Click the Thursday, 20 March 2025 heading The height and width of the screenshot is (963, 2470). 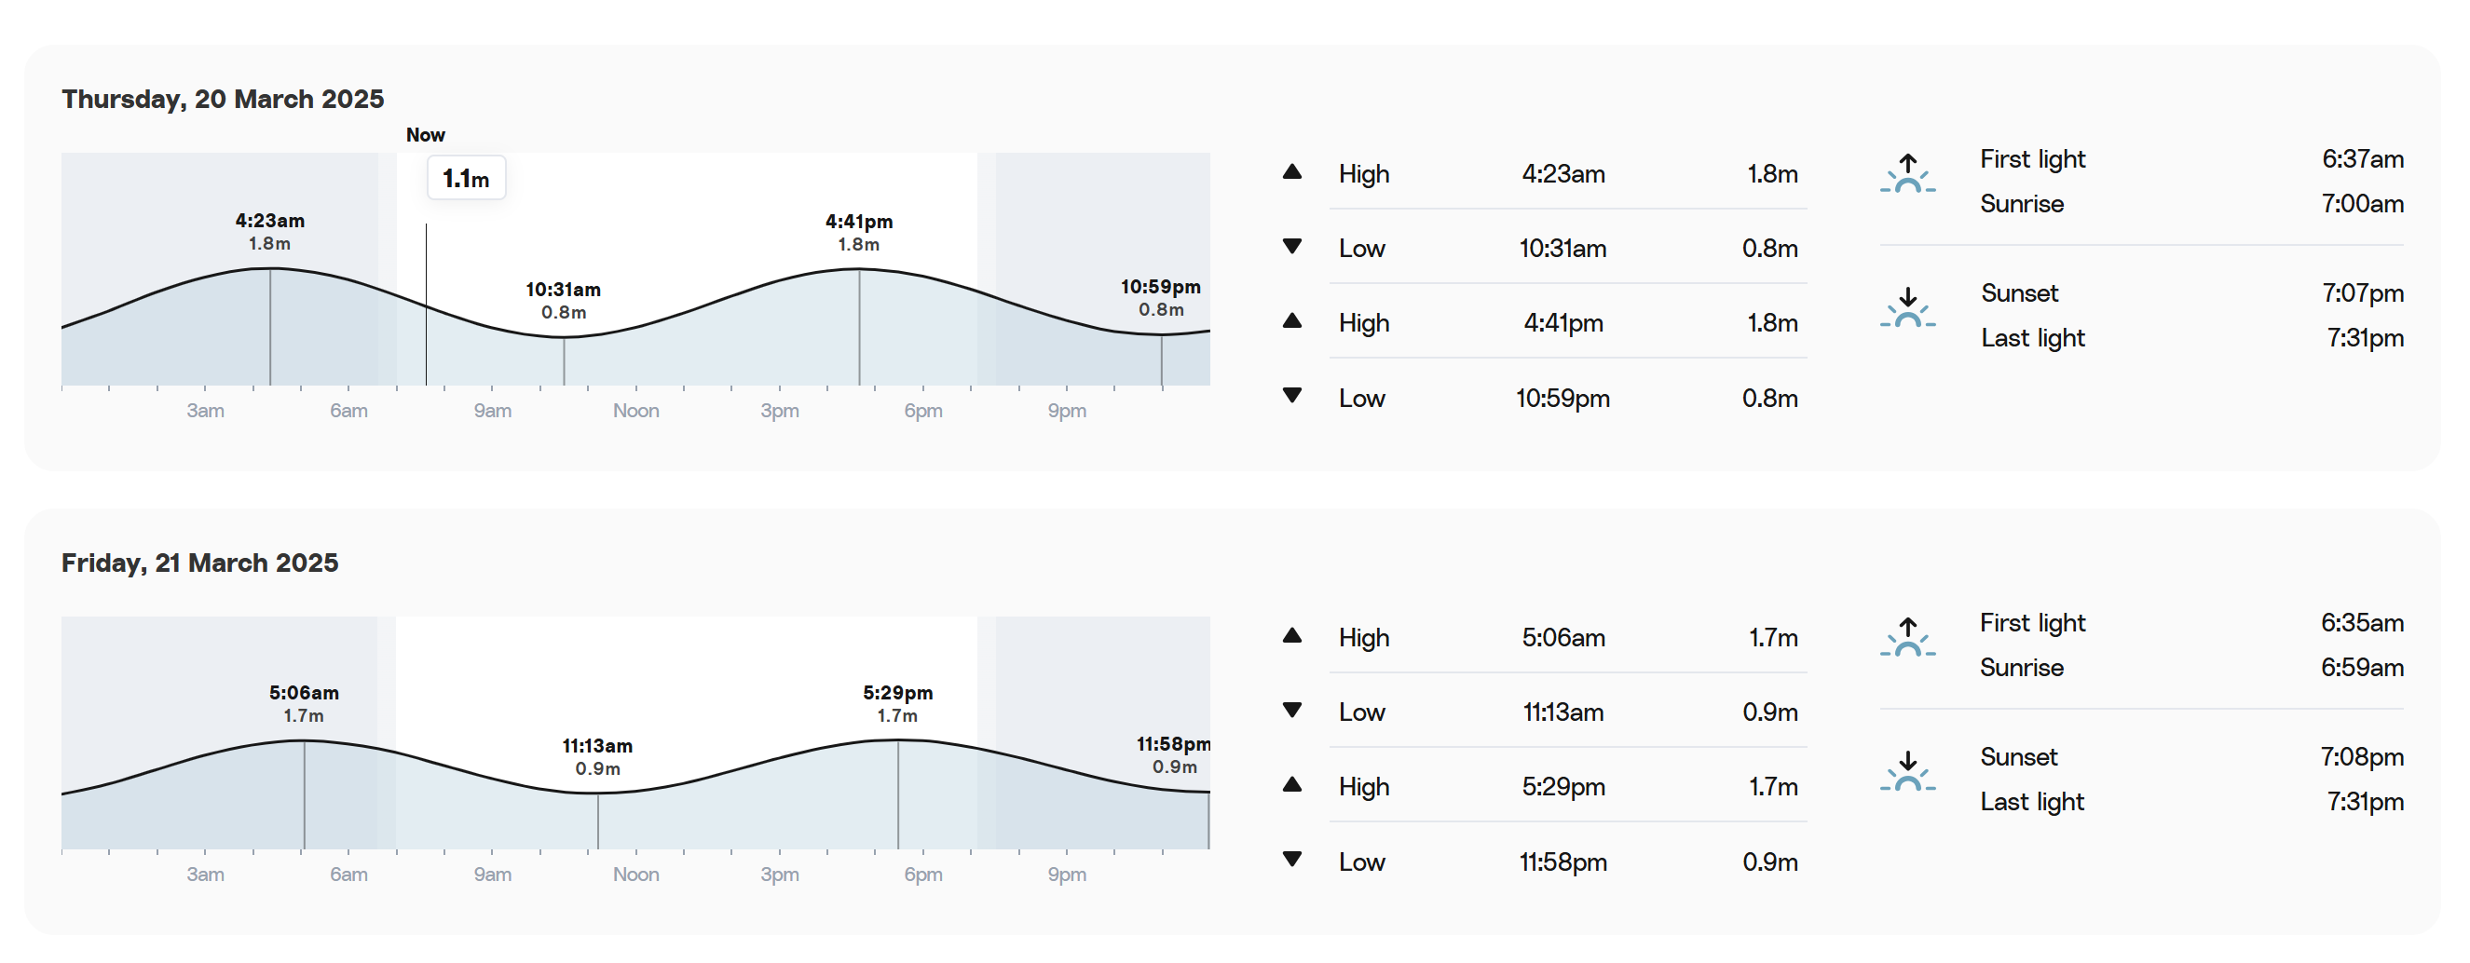click(x=223, y=99)
